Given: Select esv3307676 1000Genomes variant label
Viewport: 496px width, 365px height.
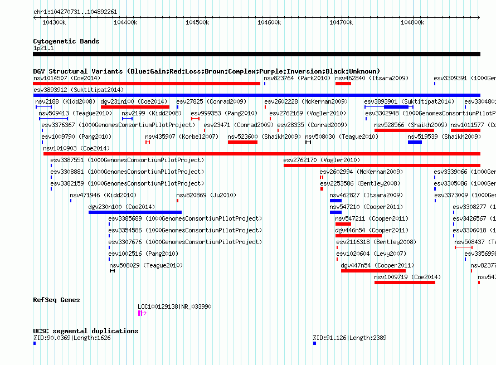Looking at the screenshot, I should coord(185,242).
